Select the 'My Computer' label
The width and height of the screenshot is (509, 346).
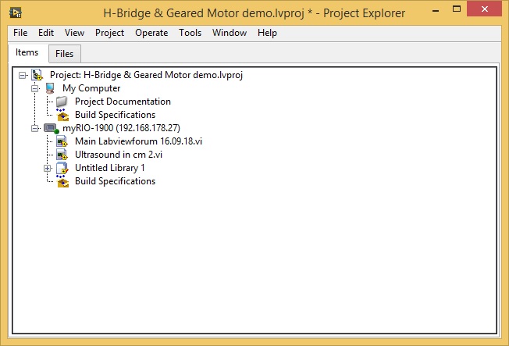91,88
